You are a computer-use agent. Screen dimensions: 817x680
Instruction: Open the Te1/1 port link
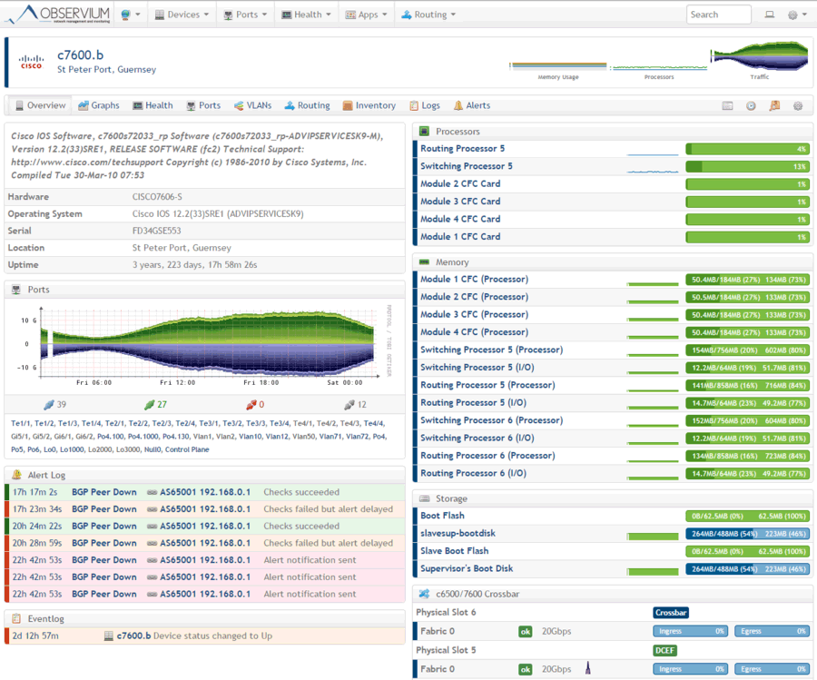(x=20, y=423)
